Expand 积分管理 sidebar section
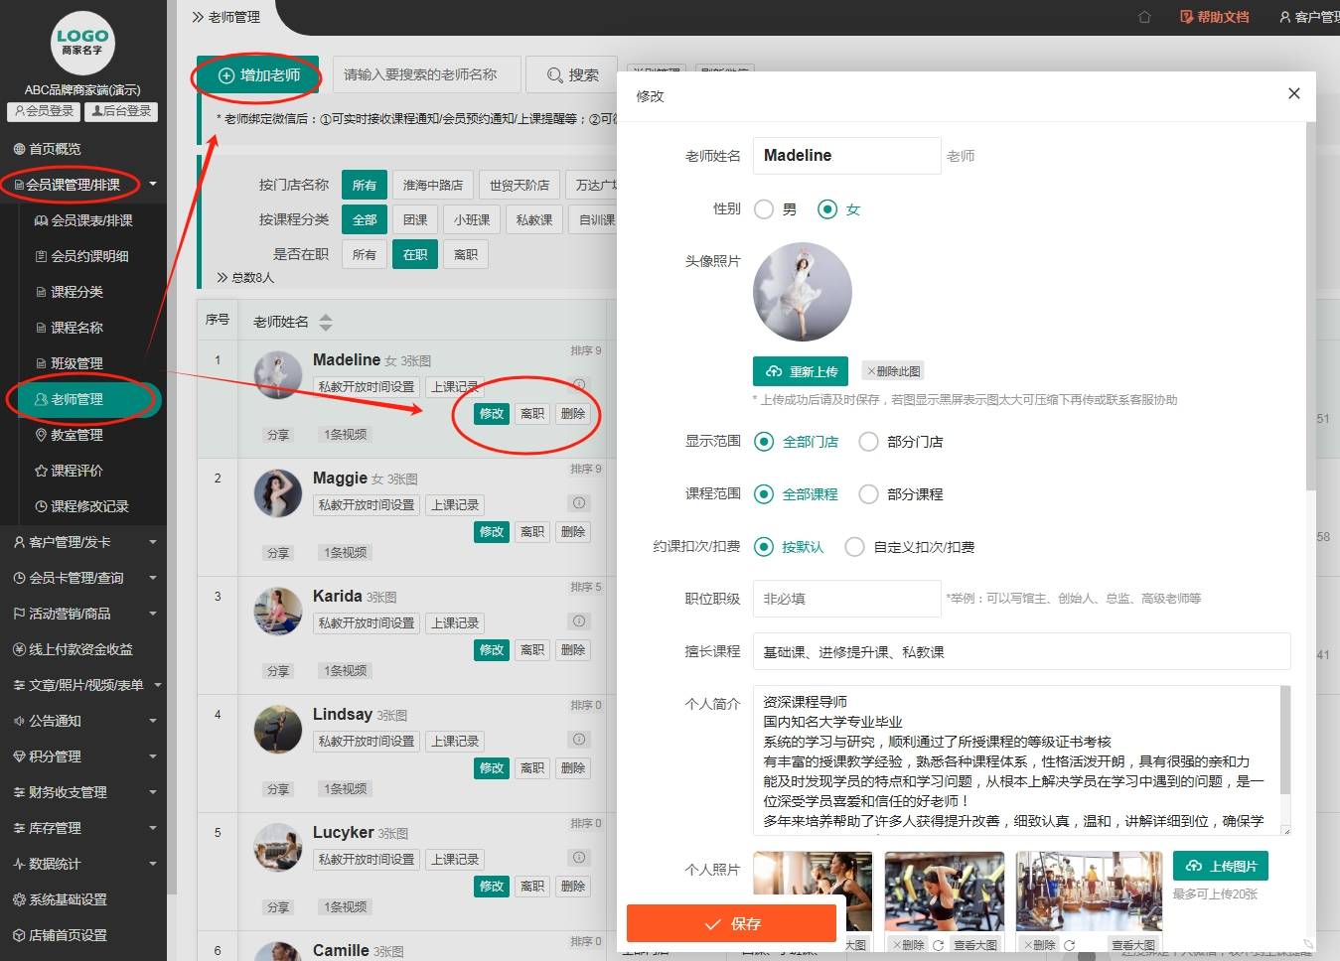This screenshot has width=1340, height=961. point(83,756)
